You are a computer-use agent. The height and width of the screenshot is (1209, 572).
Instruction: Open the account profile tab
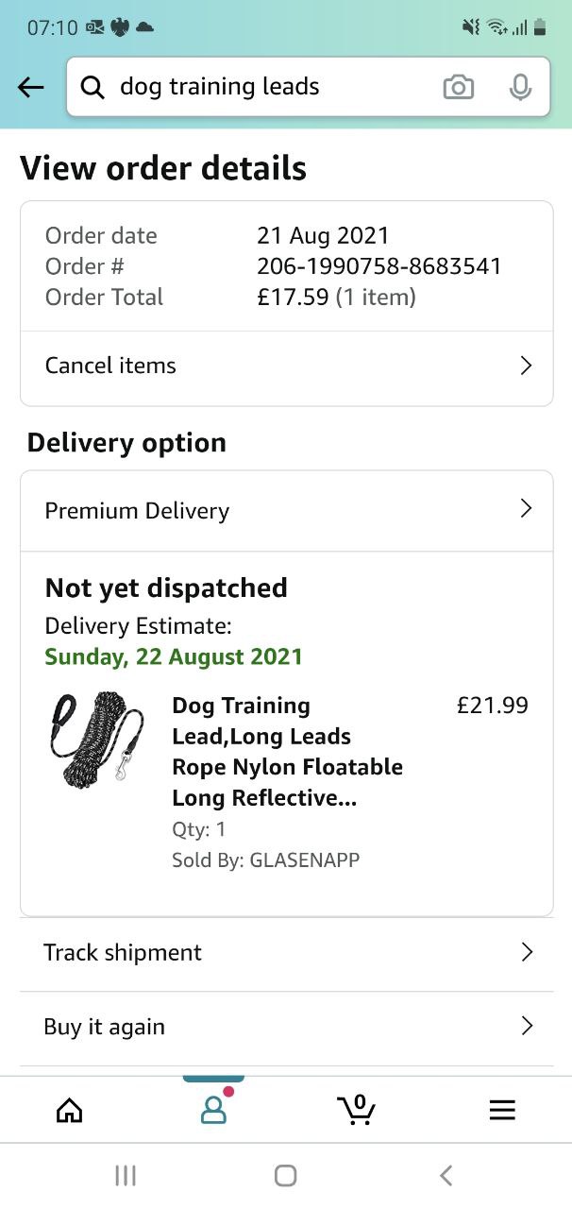click(214, 1111)
